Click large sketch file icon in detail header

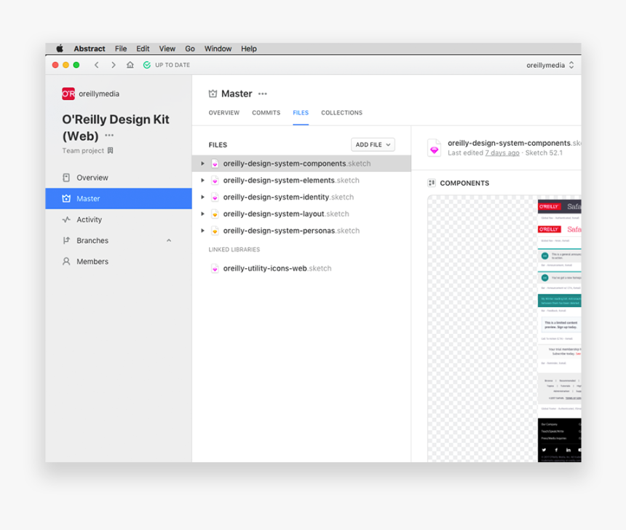coord(434,148)
